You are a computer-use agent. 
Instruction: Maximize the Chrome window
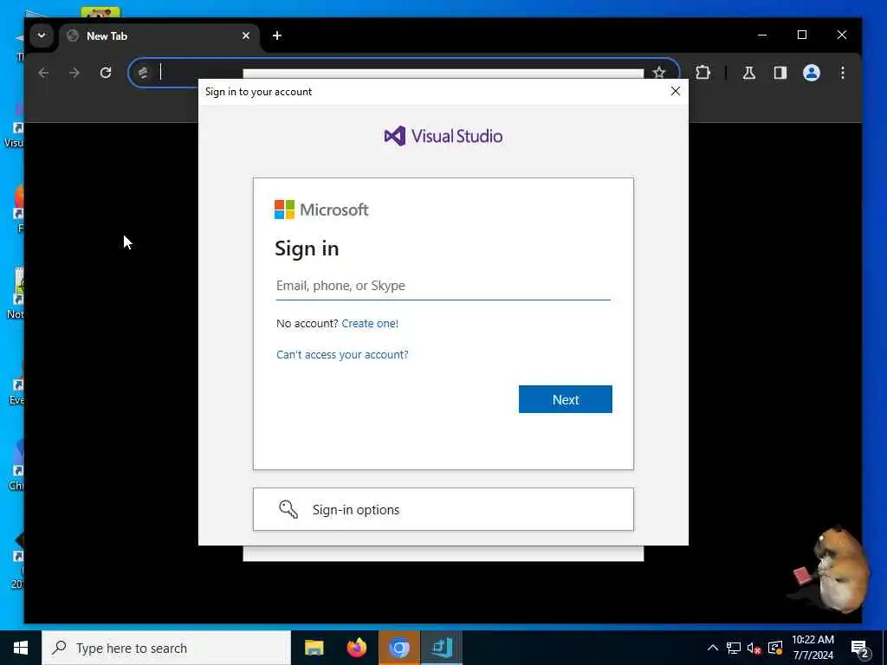801,35
